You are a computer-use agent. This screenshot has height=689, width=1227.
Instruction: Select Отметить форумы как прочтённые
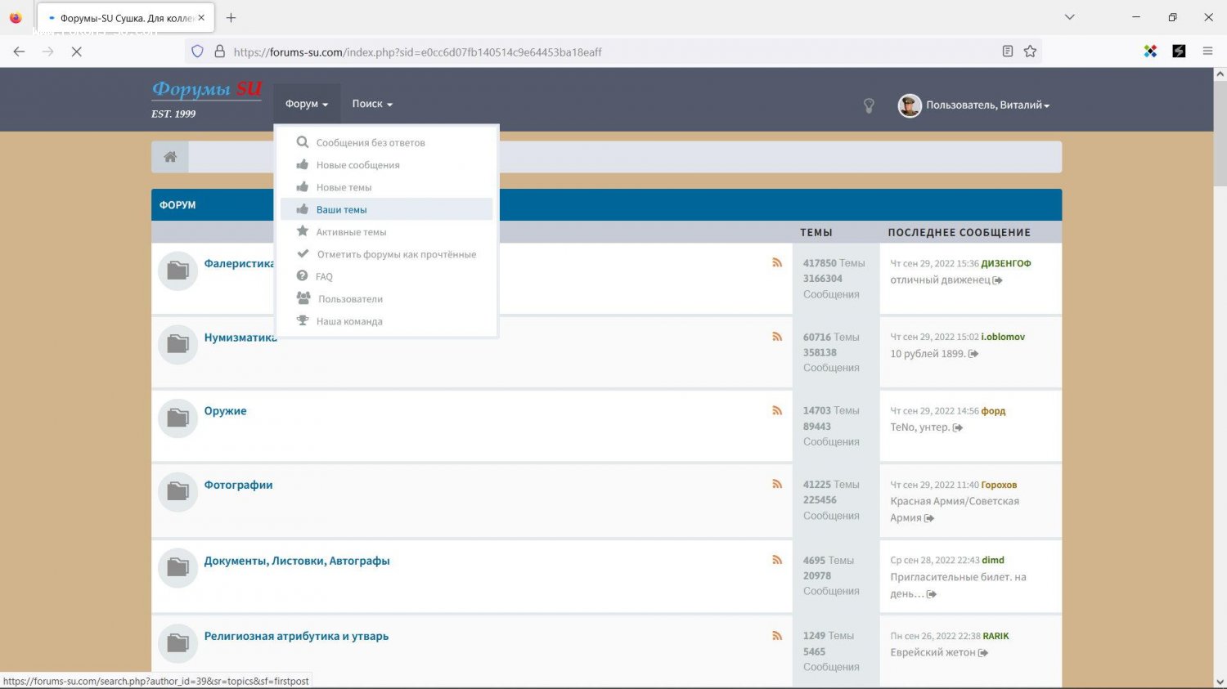coord(396,254)
